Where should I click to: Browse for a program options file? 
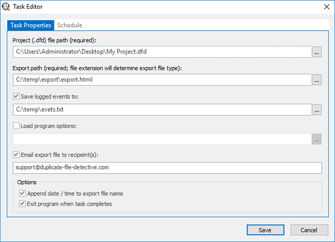pyautogui.click(x=317, y=139)
